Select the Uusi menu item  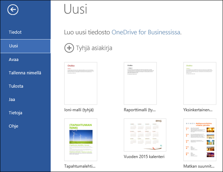tap(25, 46)
